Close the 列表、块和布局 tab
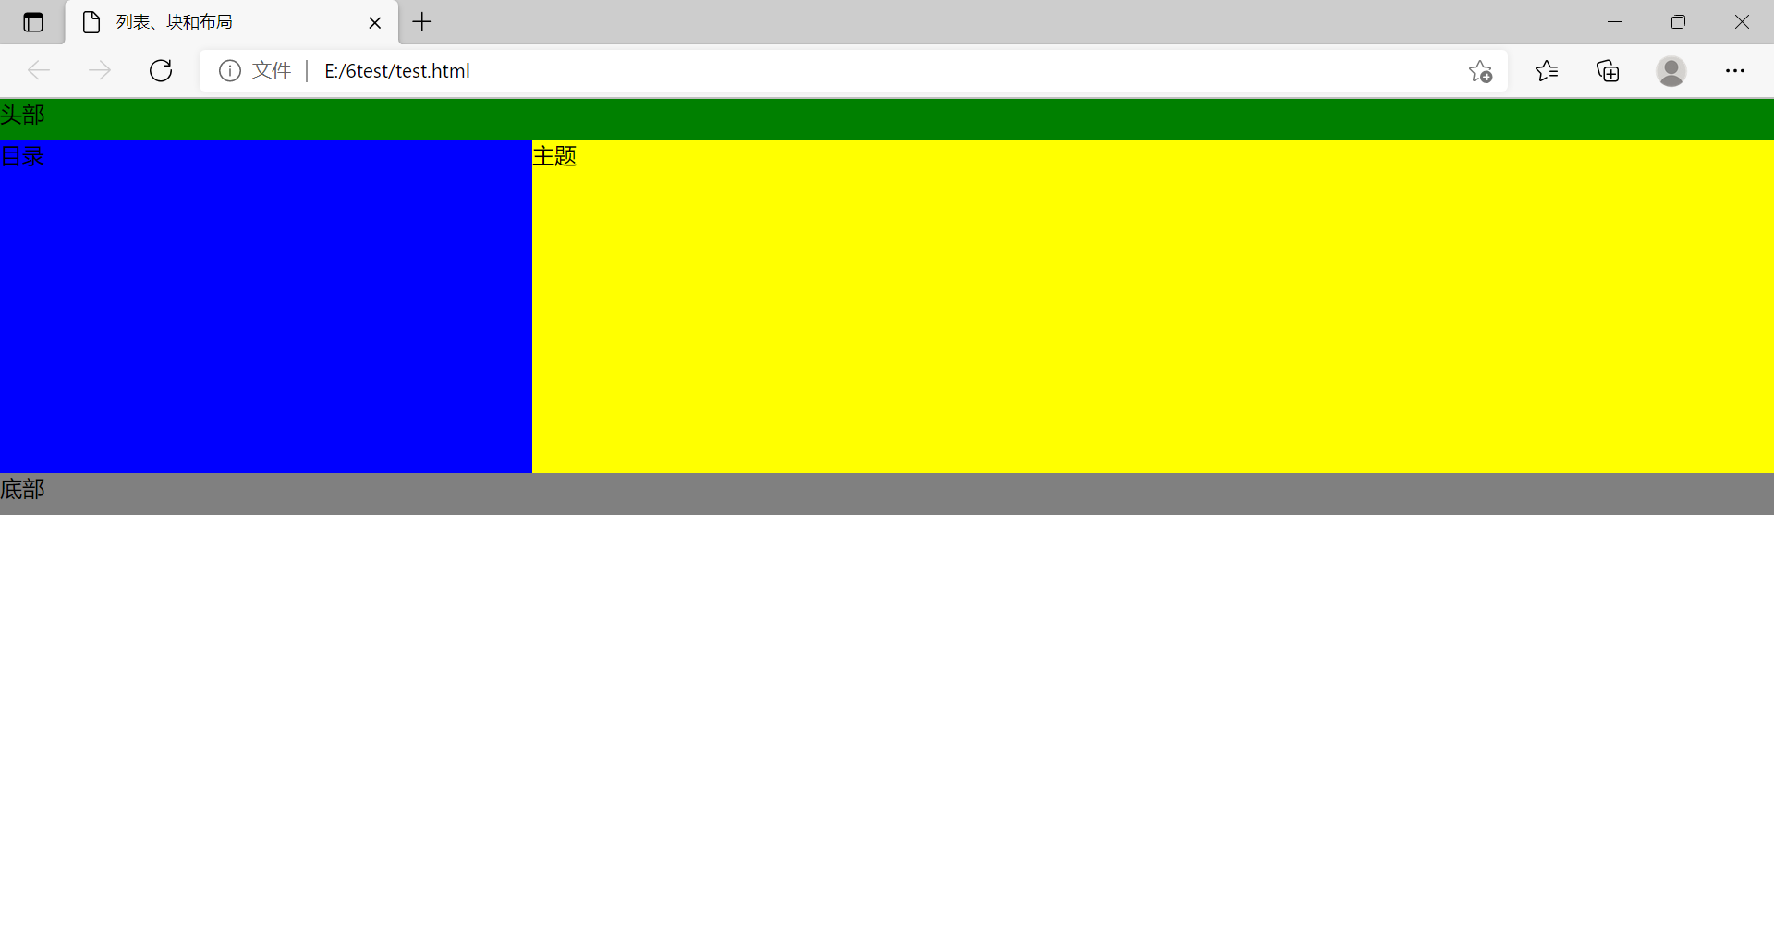Image resolution: width=1774 pixels, height=940 pixels. tap(375, 23)
